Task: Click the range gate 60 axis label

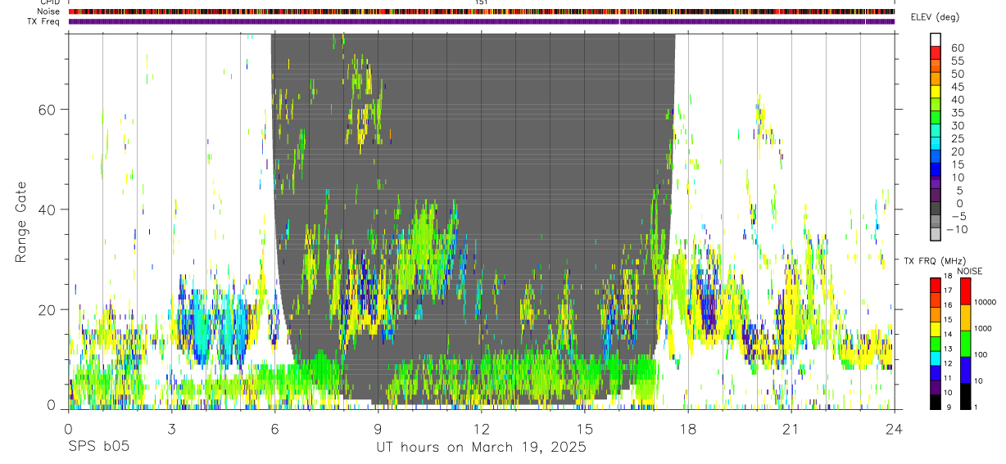Action: 48,109
